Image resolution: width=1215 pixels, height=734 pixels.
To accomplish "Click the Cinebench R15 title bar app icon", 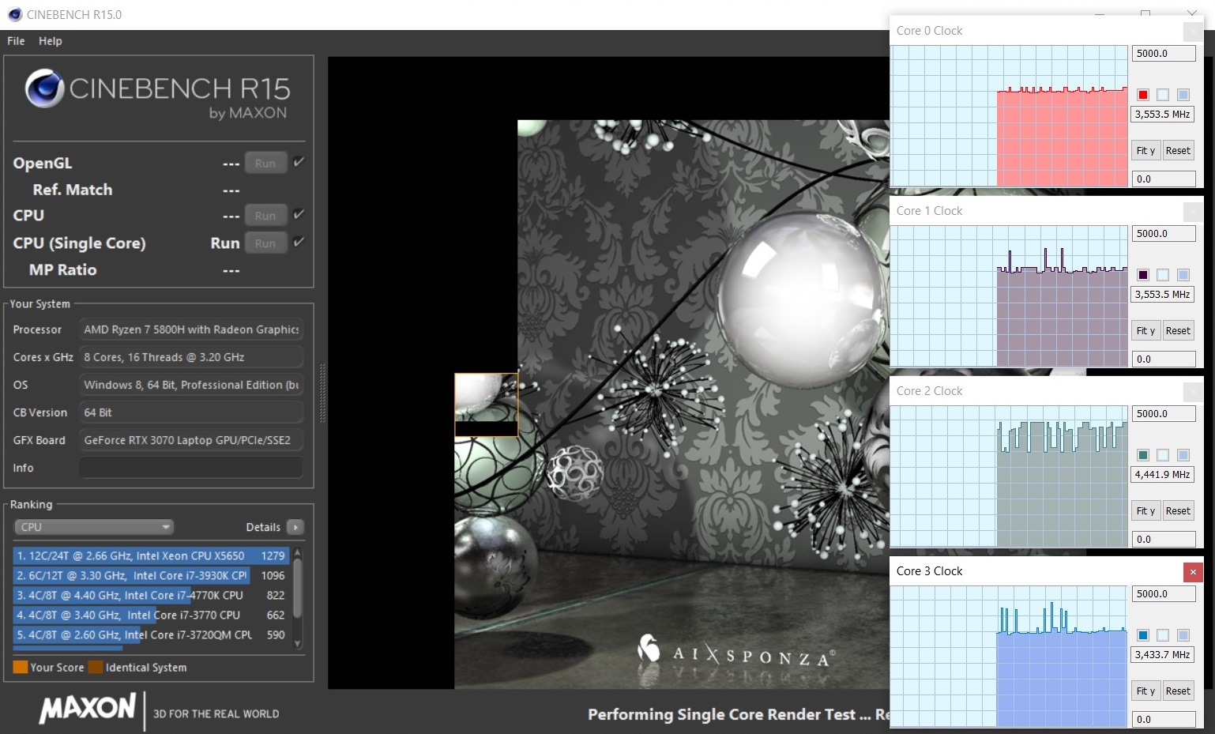I will click(x=15, y=14).
